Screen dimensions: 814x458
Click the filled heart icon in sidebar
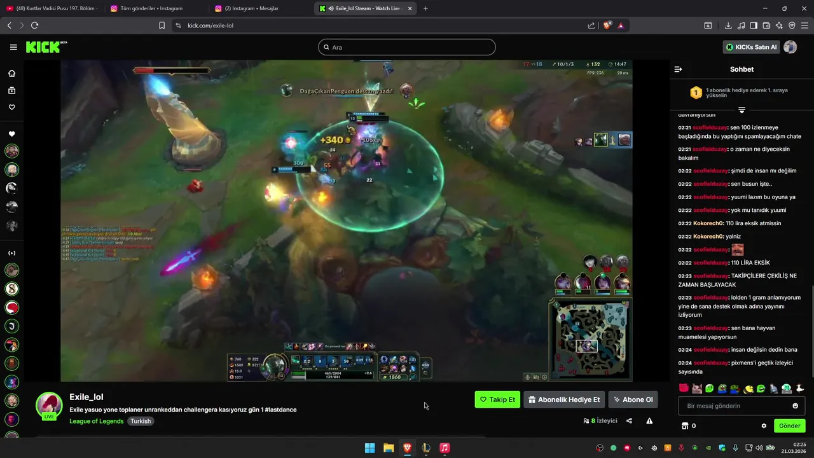click(x=11, y=134)
